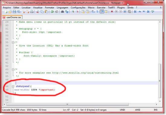This screenshot has width=166, height=115.
Task: Click the Close document toolbar icon
Action: 24,12
